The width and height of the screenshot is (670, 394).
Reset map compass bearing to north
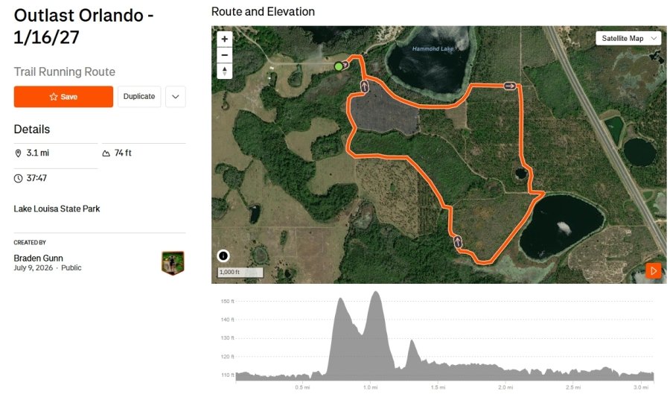224,71
